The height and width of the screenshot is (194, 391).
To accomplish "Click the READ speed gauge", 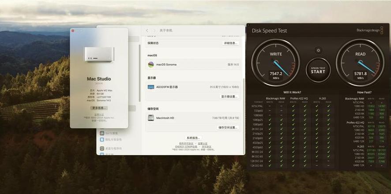I will 360,63.
